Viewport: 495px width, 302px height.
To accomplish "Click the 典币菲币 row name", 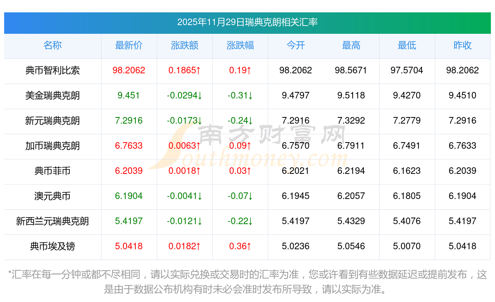I will (52, 171).
